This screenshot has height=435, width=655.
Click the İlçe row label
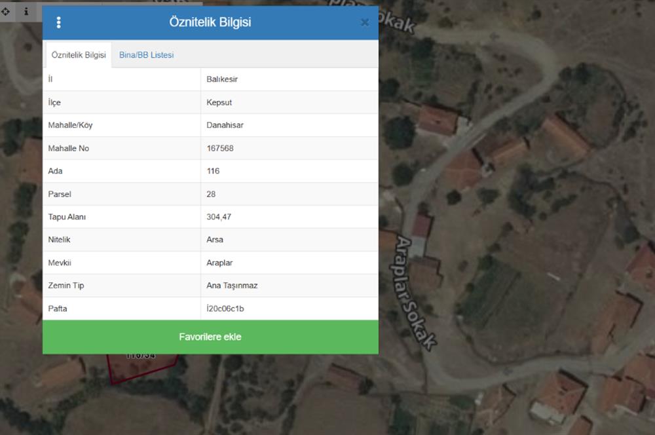54,102
